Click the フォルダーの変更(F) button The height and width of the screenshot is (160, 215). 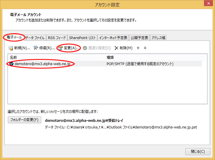pyautogui.click(x=25, y=120)
